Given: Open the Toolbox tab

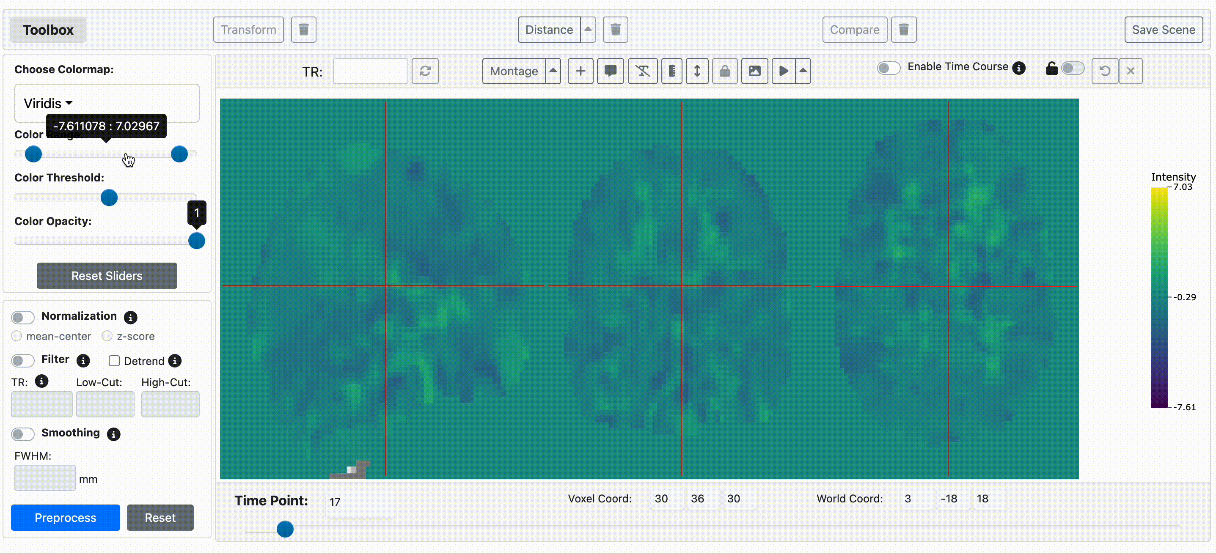Looking at the screenshot, I should tap(48, 30).
